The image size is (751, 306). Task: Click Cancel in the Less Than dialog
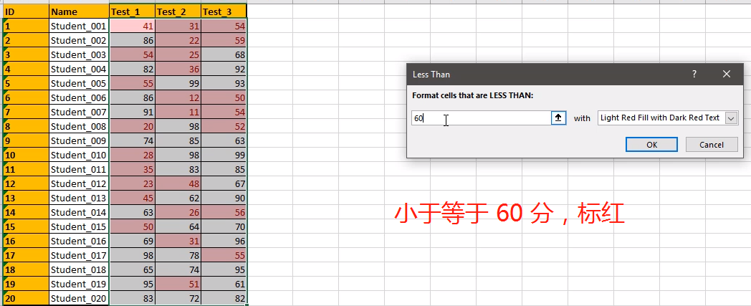pyautogui.click(x=712, y=145)
